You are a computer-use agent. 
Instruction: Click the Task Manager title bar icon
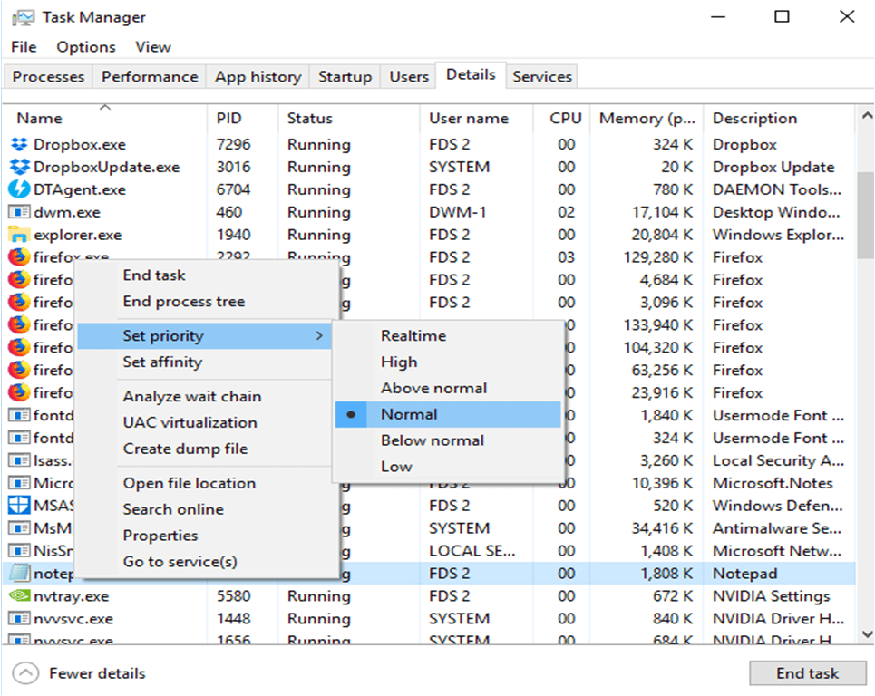point(24,18)
